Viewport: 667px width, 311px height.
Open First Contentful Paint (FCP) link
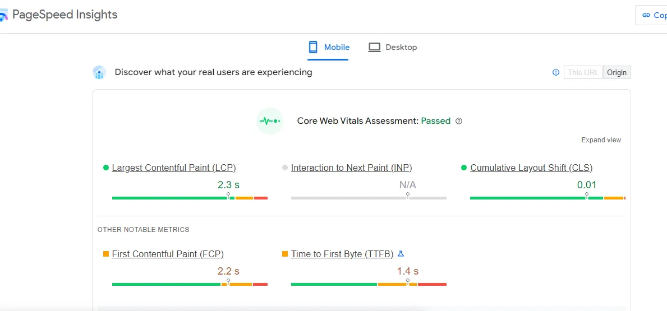point(168,254)
